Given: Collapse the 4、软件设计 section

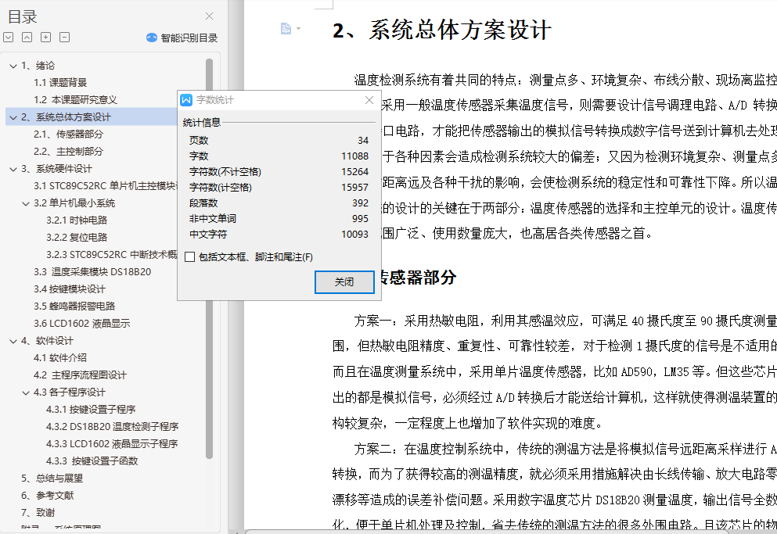Looking at the screenshot, I should click(13, 341).
